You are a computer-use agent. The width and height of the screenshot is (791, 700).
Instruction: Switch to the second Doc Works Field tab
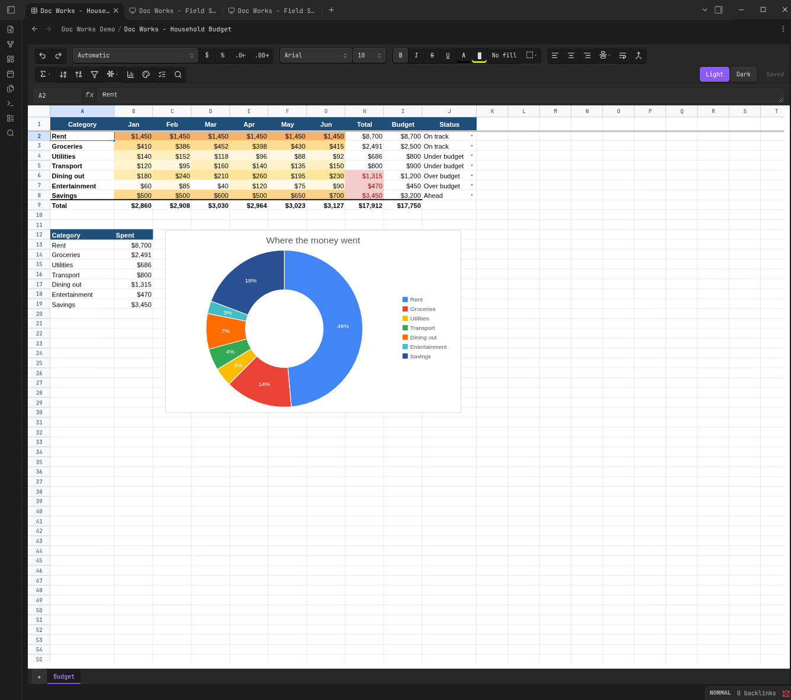172,11
